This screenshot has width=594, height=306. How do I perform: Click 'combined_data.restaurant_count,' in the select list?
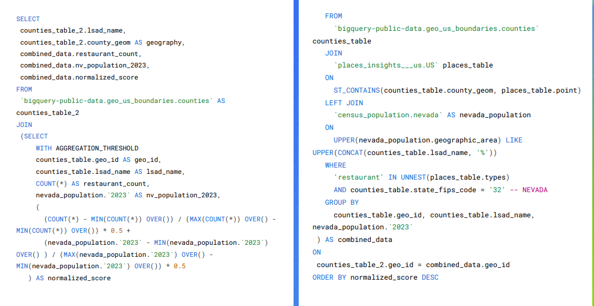(x=80, y=54)
